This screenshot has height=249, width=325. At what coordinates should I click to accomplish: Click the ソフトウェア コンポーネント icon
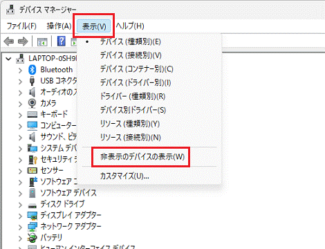[x=32, y=182]
